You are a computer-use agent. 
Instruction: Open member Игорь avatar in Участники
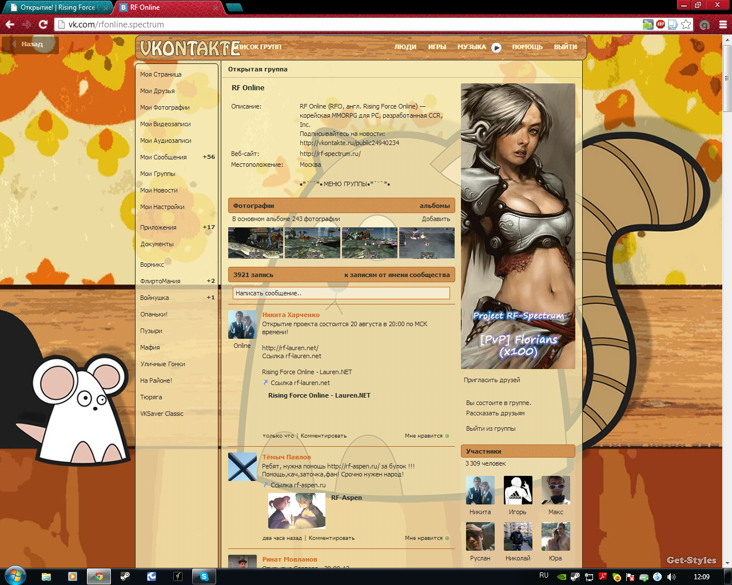point(518,490)
